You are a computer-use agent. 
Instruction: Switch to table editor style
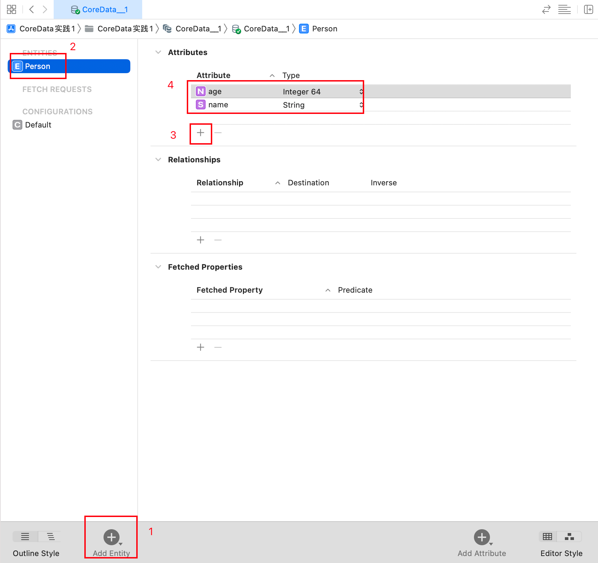pos(547,537)
